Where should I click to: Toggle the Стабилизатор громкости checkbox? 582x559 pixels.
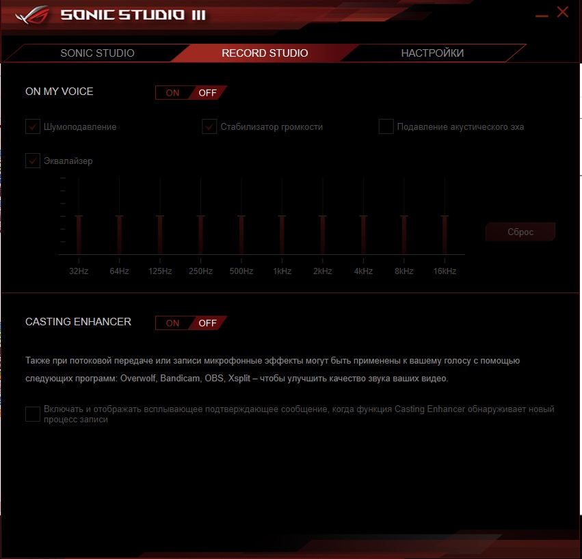(x=209, y=126)
